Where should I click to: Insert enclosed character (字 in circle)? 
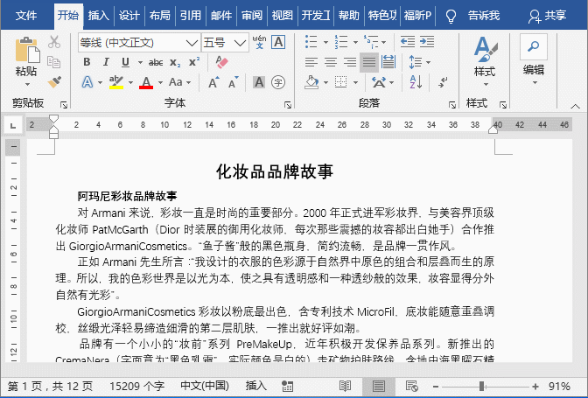coord(278,82)
